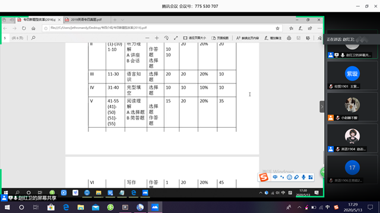Image resolution: width=380 pixels, height=213 pixels.
Task: Toggle the punctuation mode on the Sogou bar
Action: pyautogui.click(x=282, y=177)
